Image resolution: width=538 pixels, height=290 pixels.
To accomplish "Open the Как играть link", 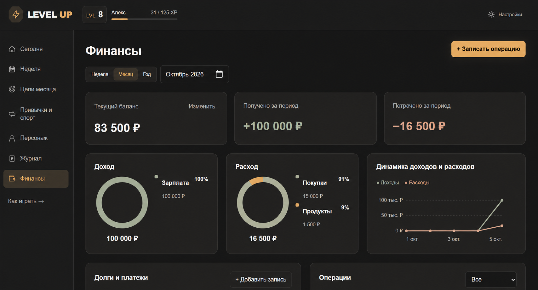I will (26, 201).
